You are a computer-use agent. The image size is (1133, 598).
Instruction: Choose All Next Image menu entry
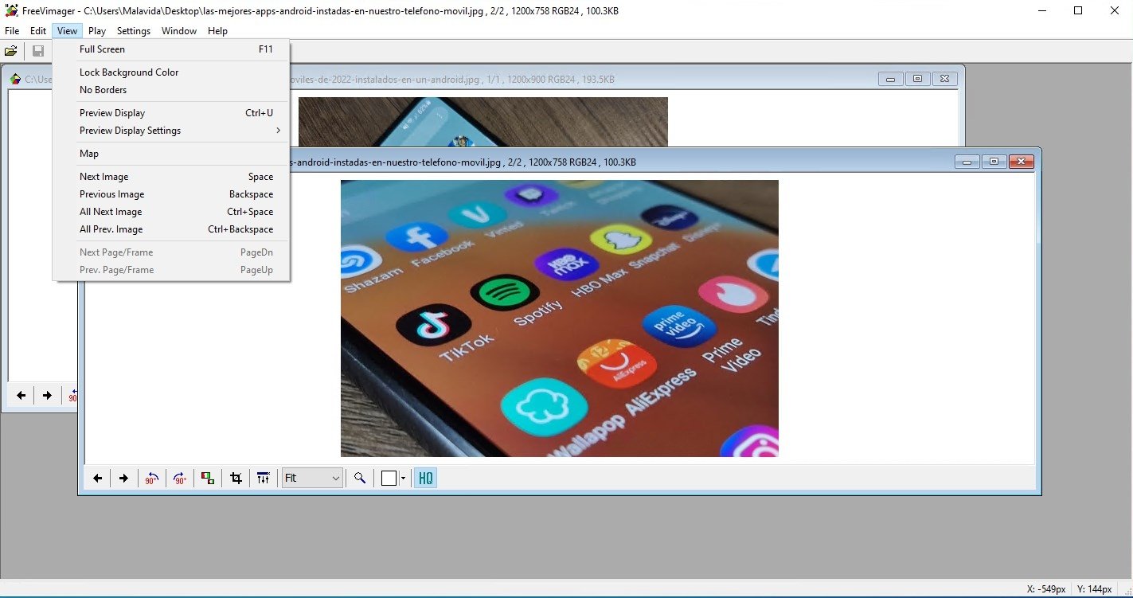point(171,212)
